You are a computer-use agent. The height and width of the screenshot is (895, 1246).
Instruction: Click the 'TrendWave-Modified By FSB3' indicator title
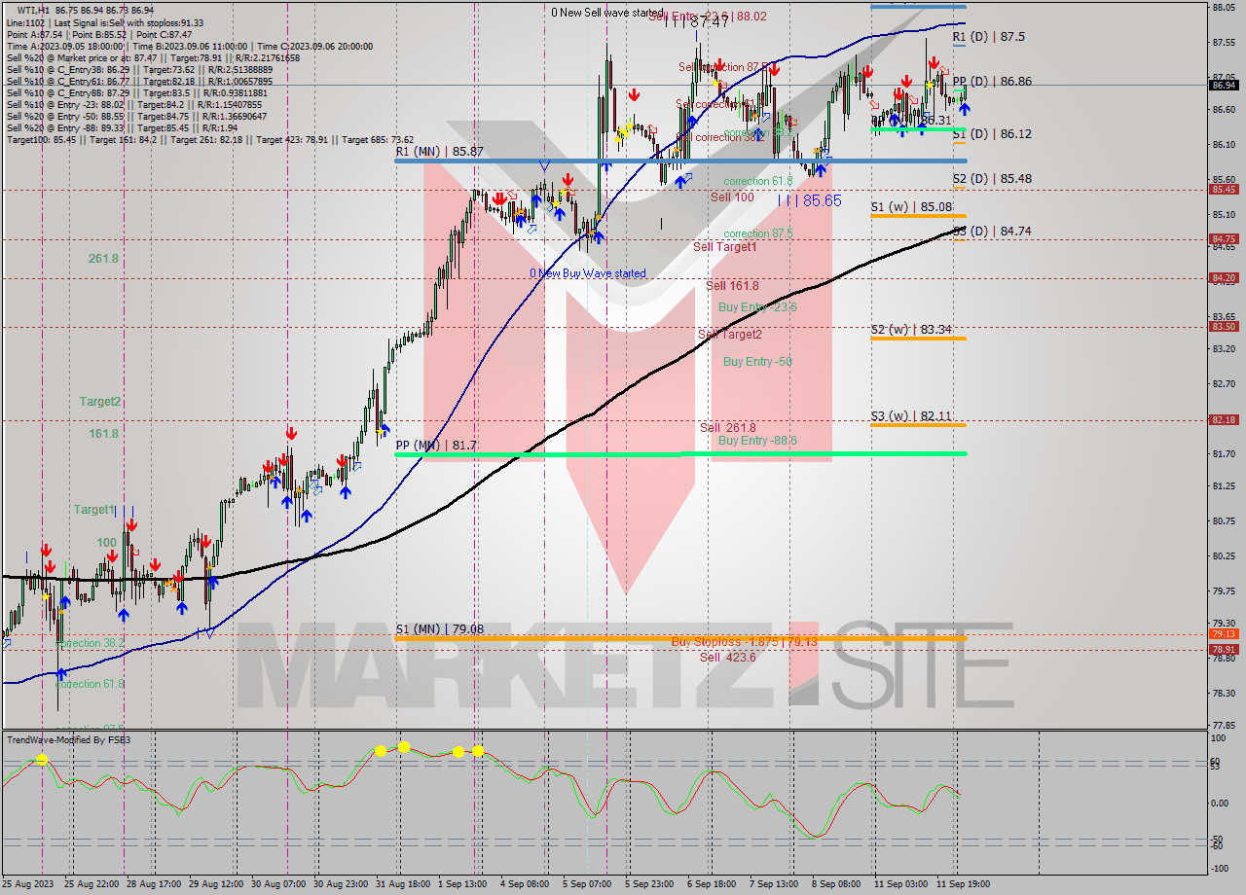tap(69, 740)
